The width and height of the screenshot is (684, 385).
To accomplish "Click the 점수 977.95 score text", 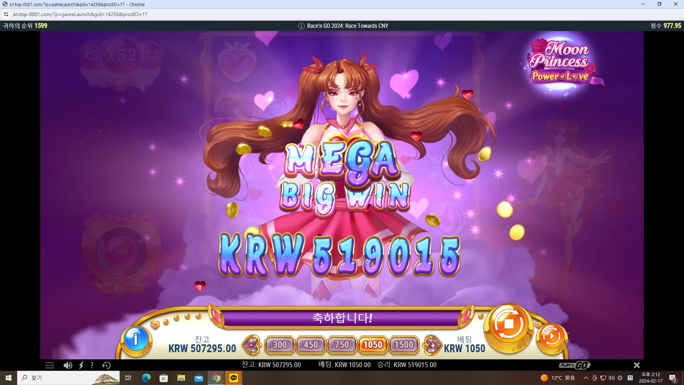I will point(665,26).
